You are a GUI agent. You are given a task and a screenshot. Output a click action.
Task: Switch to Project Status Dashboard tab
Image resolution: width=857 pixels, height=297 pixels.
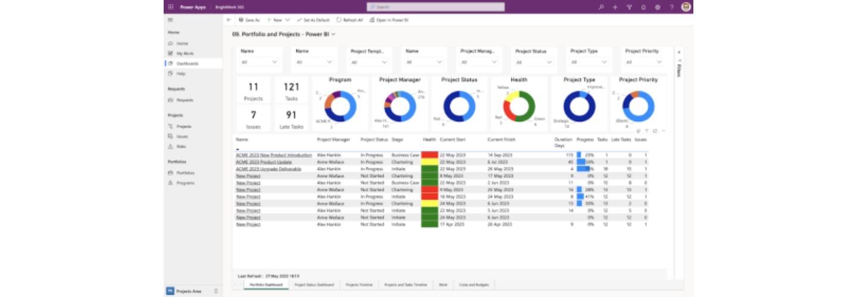coord(314,285)
